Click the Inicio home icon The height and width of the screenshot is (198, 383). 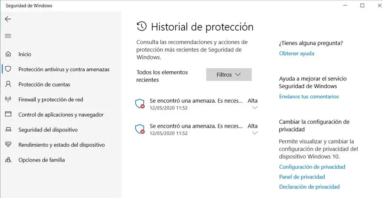click(8, 54)
